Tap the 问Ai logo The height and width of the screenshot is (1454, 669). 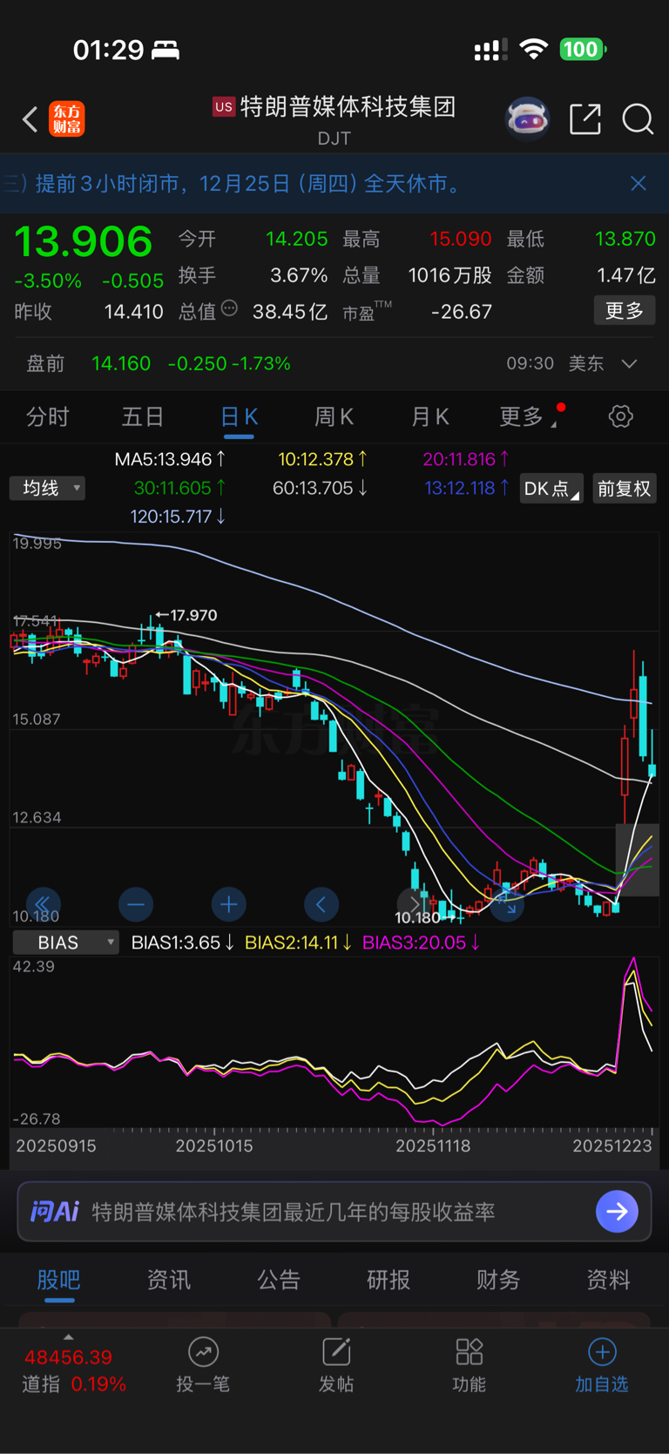(x=55, y=1211)
